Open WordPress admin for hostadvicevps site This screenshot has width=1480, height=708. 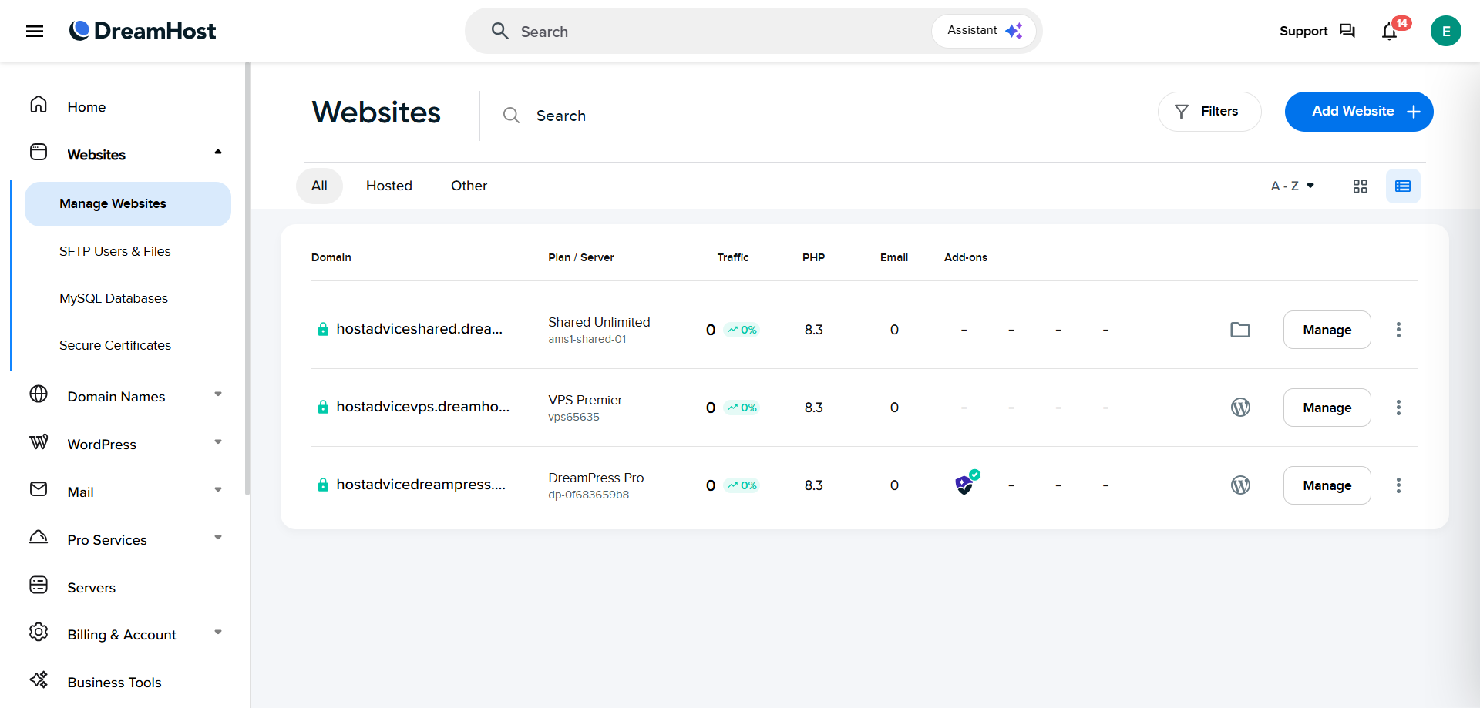click(x=1240, y=408)
